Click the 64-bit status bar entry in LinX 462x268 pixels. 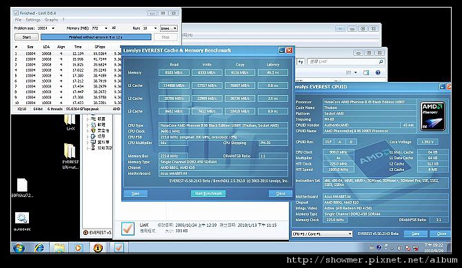pos(38,109)
